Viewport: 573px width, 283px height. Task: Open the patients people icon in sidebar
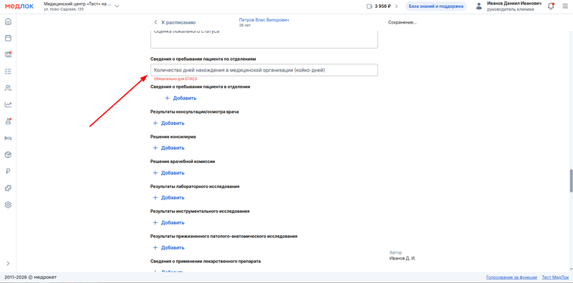click(8, 88)
